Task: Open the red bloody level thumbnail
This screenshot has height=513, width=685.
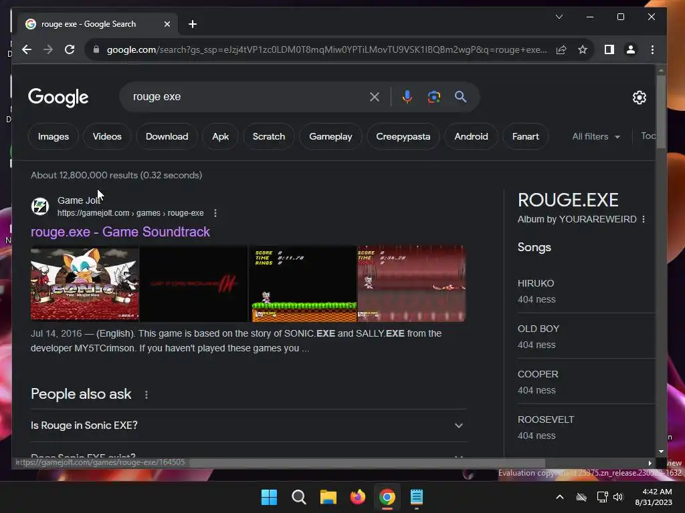Action: point(411,284)
